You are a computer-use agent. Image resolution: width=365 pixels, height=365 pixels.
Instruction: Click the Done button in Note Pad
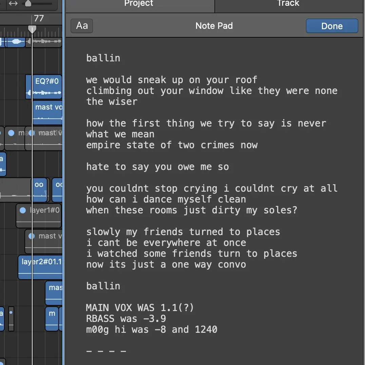tap(332, 26)
